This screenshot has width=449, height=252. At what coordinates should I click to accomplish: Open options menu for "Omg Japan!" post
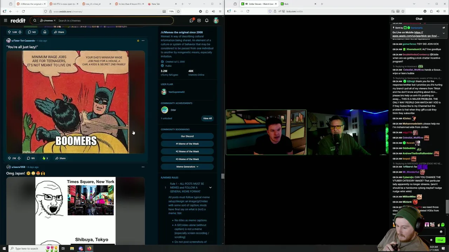(143, 167)
